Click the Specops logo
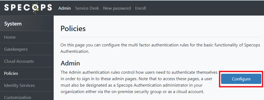This screenshot has height=100, width=264. (28, 8)
